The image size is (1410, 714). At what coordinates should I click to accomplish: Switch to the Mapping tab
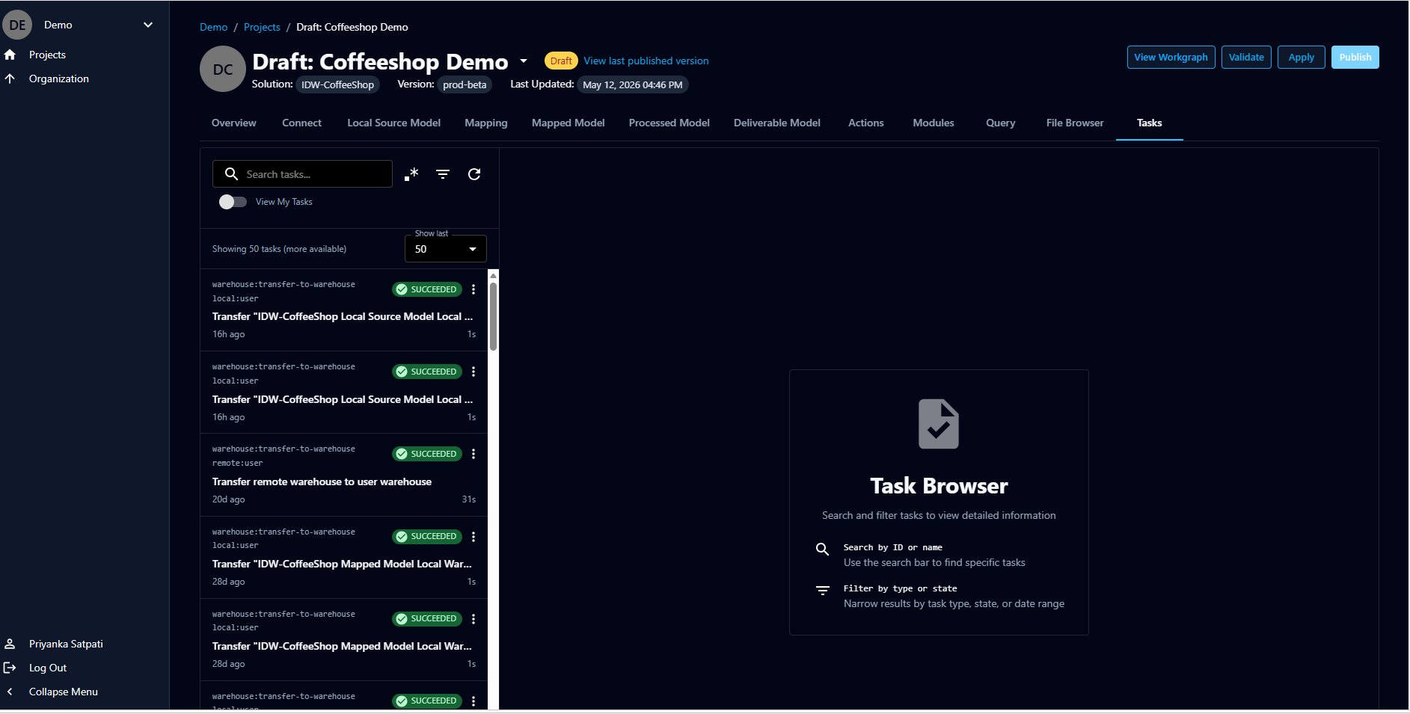pos(486,123)
